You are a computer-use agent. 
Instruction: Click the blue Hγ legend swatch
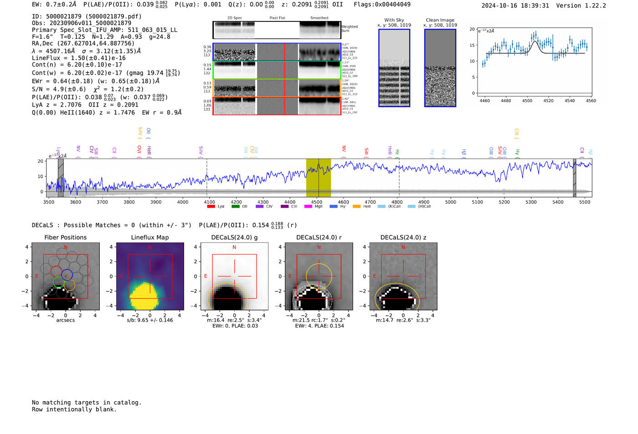point(334,206)
